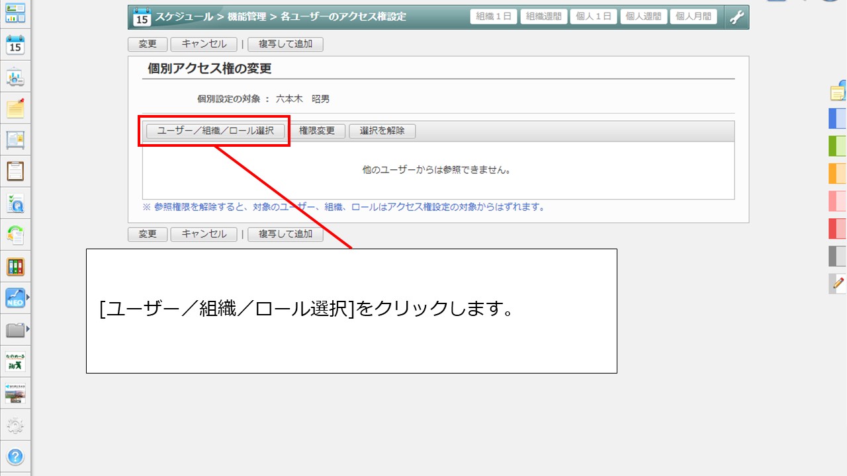Expand the NEO icon submenu arrow
The image size is (847, 476).
click(27, 297)
